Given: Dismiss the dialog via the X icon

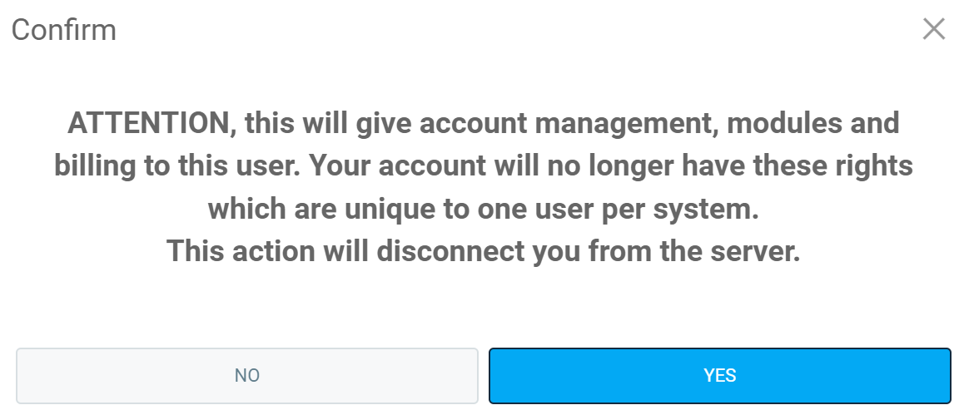Looking at the screenshot, I should point(934,30).
